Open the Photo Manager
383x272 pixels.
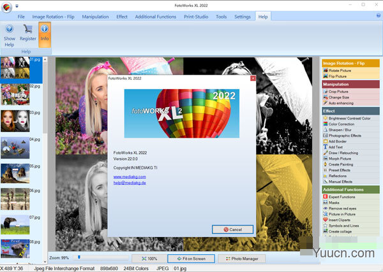point(242,259)
